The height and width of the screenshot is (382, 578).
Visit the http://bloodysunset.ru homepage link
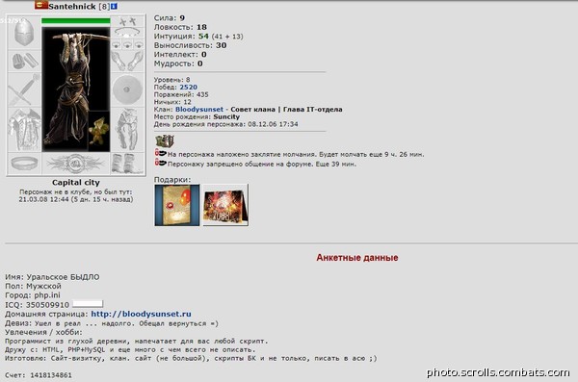coord(141,314)
